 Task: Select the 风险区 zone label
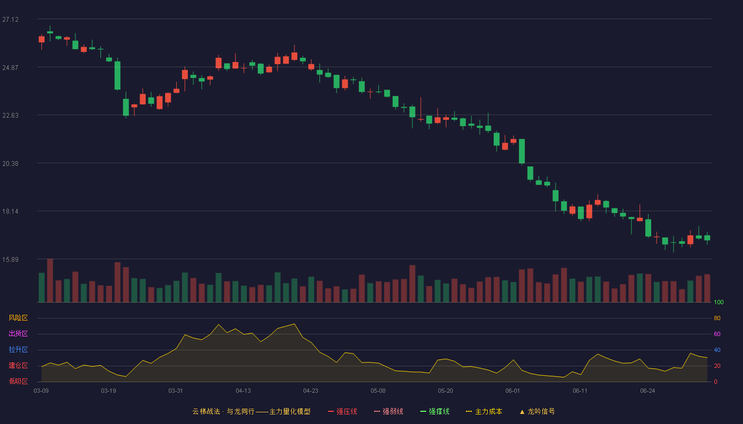18,318
